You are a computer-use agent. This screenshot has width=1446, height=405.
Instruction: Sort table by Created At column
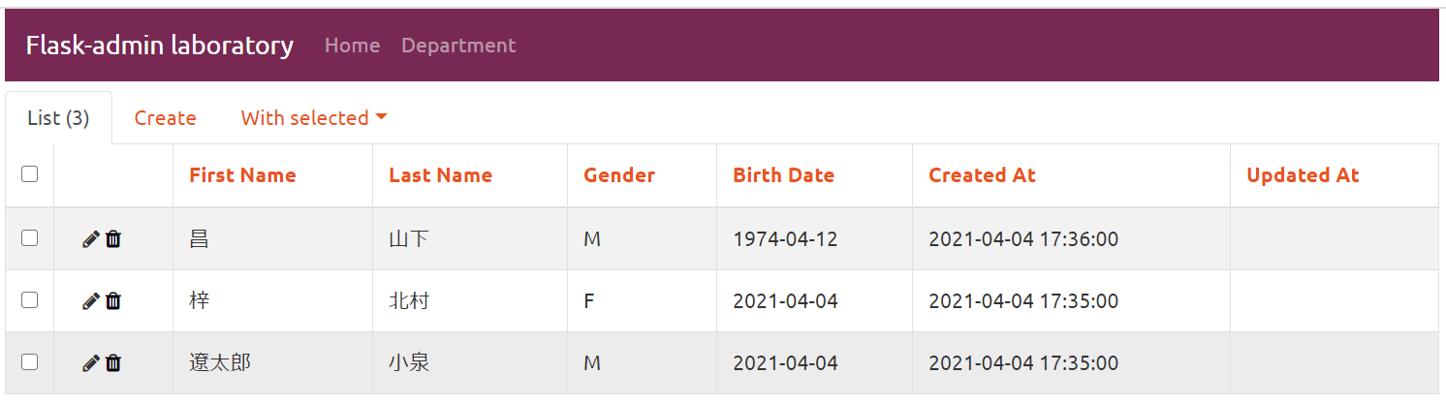[982, 175]
